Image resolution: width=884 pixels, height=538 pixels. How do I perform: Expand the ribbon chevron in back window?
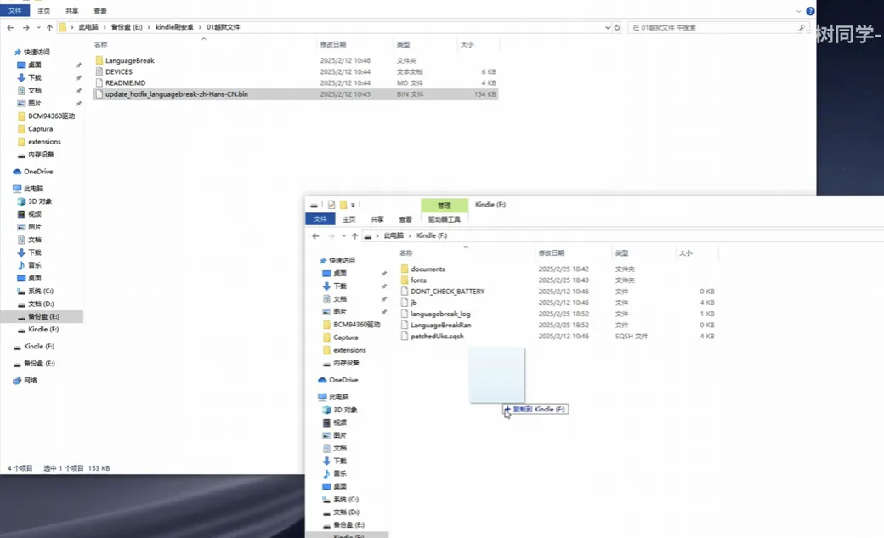tap(798, 11)
